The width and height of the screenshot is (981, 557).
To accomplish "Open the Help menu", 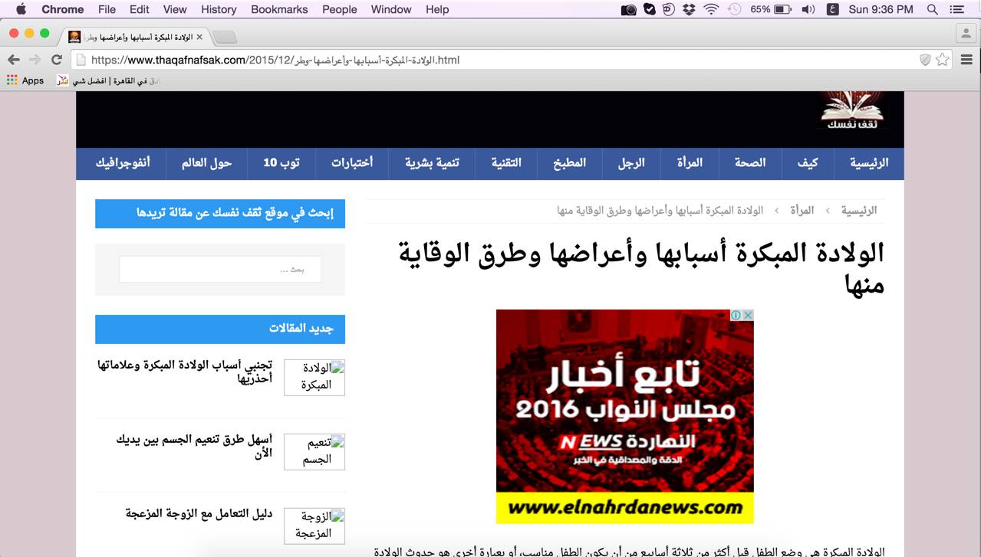I will (437, 9).
